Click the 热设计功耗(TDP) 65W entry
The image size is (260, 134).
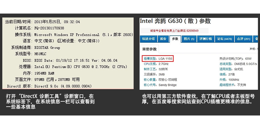pyautogui.click(x=235, y=58)
